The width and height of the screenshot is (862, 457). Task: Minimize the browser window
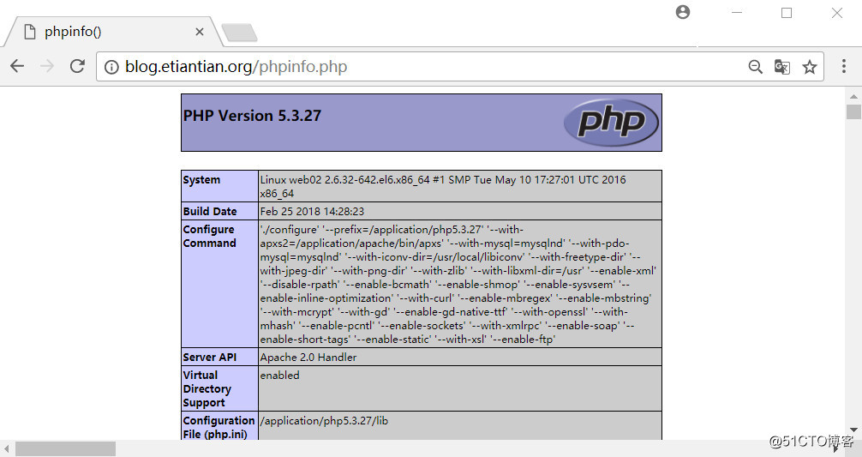[x=737, y=13]
